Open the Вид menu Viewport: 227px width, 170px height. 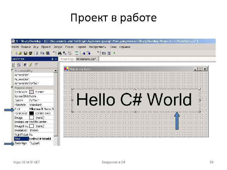coord(36,47)
